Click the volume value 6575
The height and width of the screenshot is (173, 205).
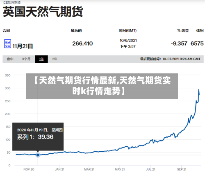click(x=197, y=43)
